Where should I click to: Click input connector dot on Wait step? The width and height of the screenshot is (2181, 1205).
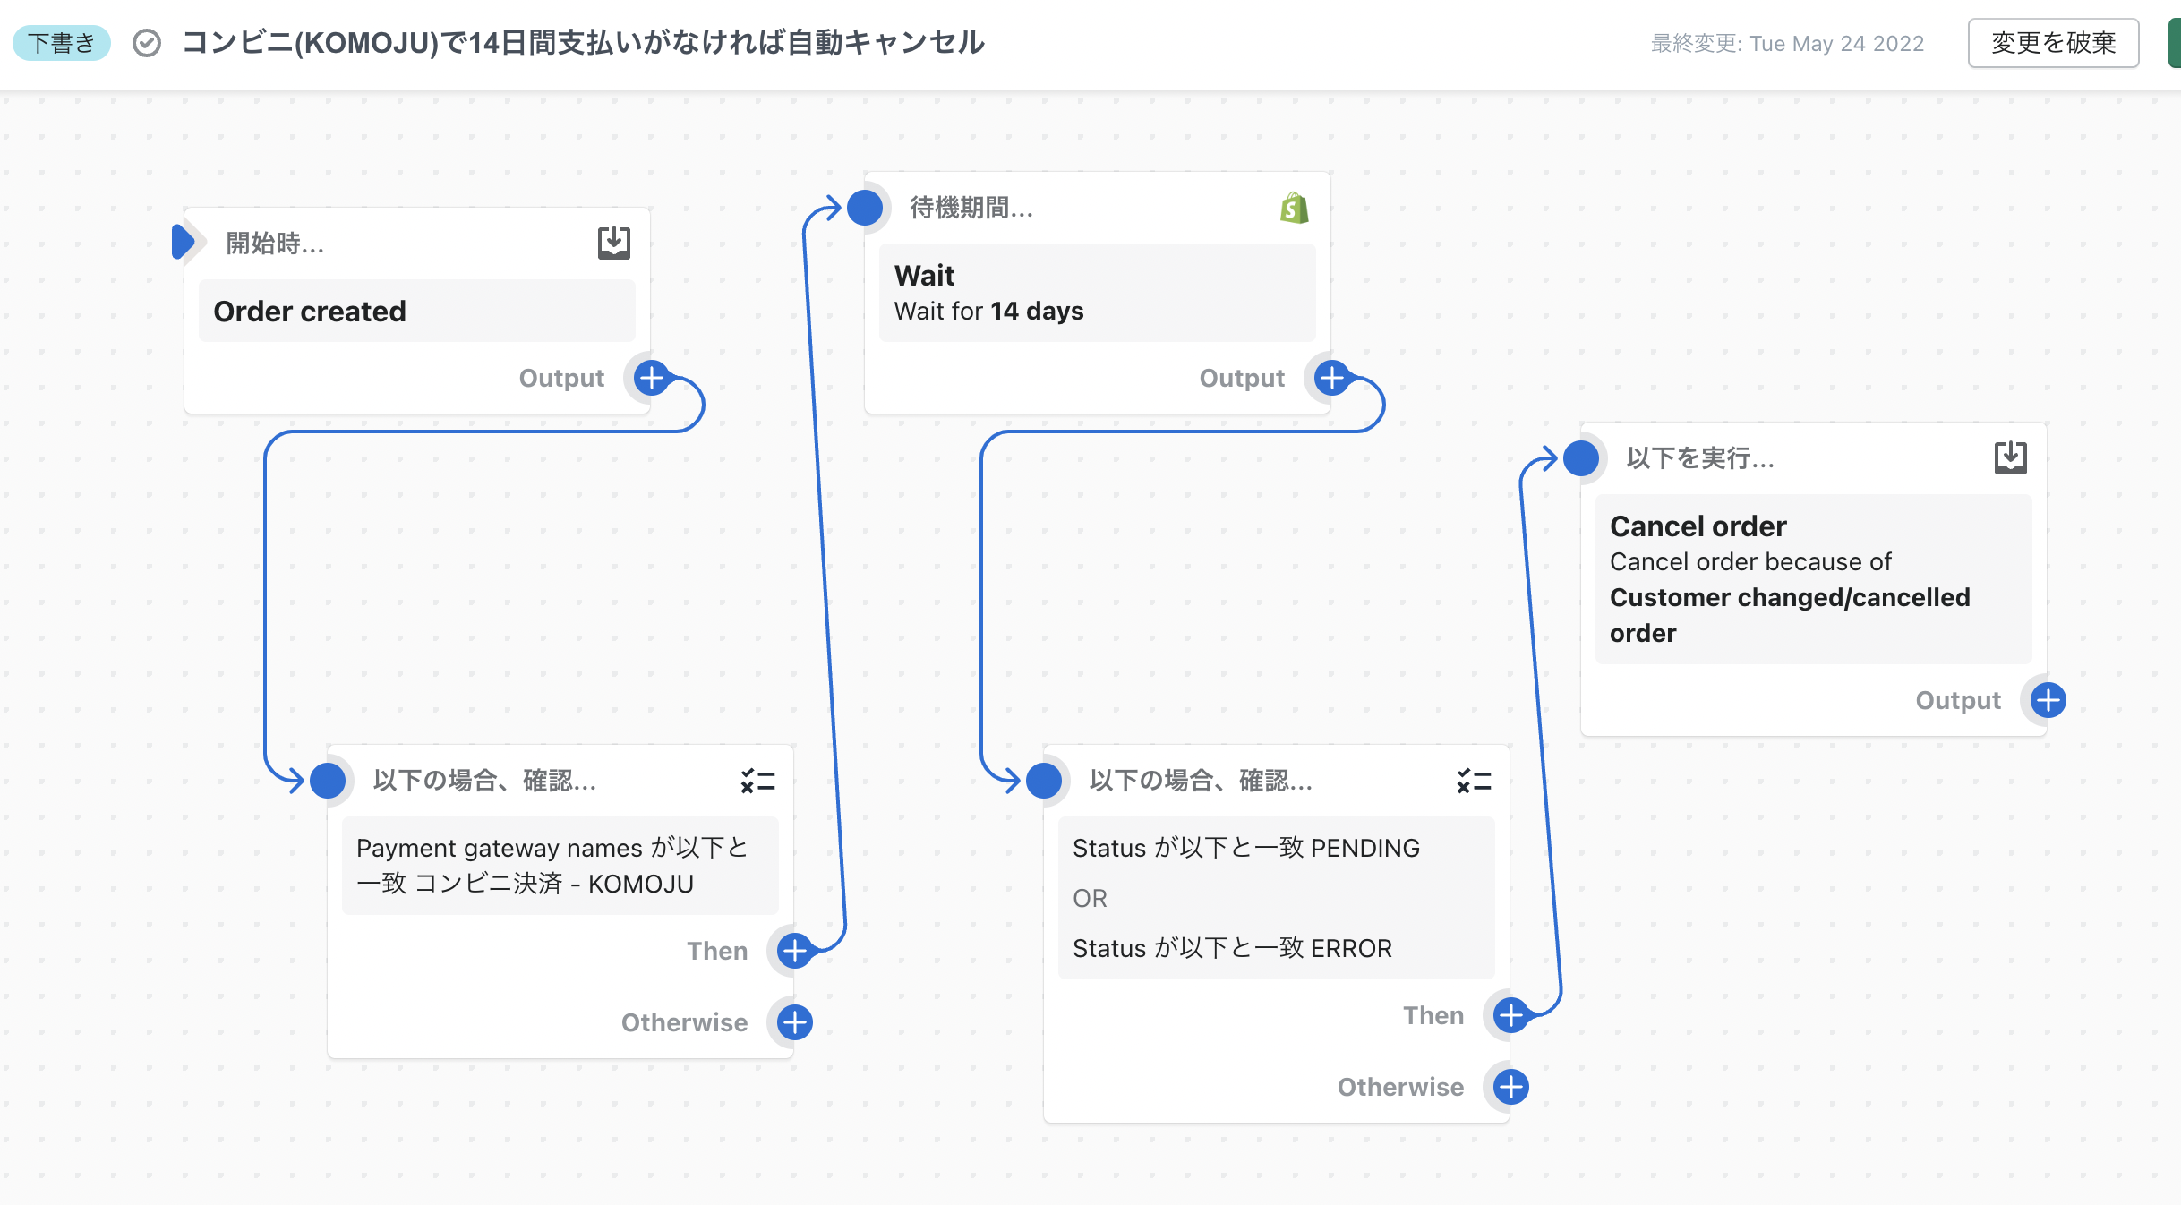[x=865, y=208]
